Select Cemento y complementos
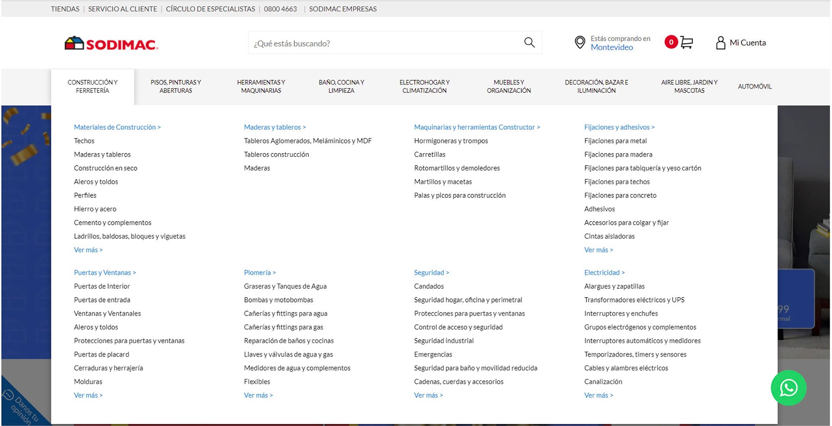 pyautogui.click(x=113, y=223)
